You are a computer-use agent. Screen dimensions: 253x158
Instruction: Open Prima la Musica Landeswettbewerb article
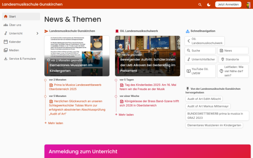coord(75,87)
